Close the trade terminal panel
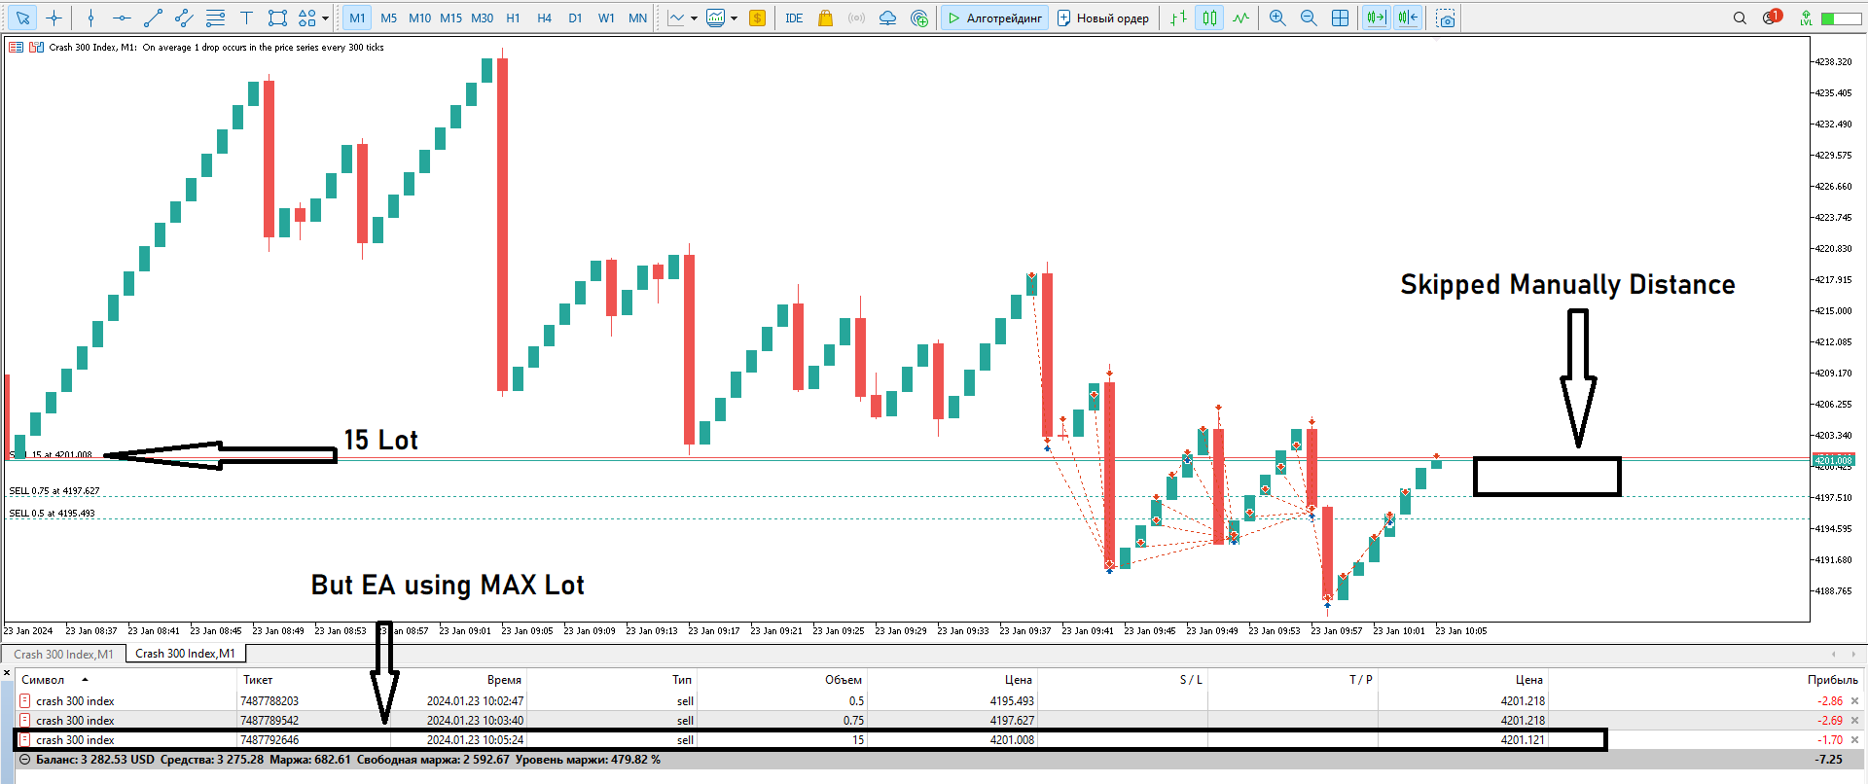 point(7,672)
